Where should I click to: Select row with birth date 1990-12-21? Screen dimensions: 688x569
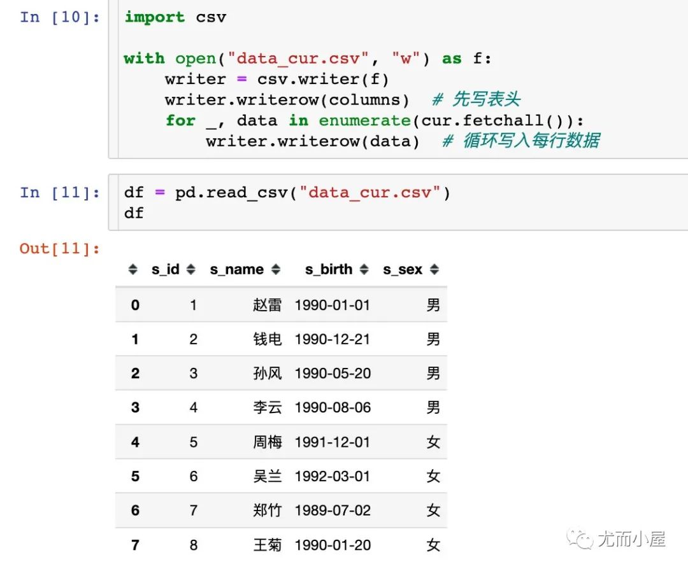pyautogui.click(x=281, y=339)
